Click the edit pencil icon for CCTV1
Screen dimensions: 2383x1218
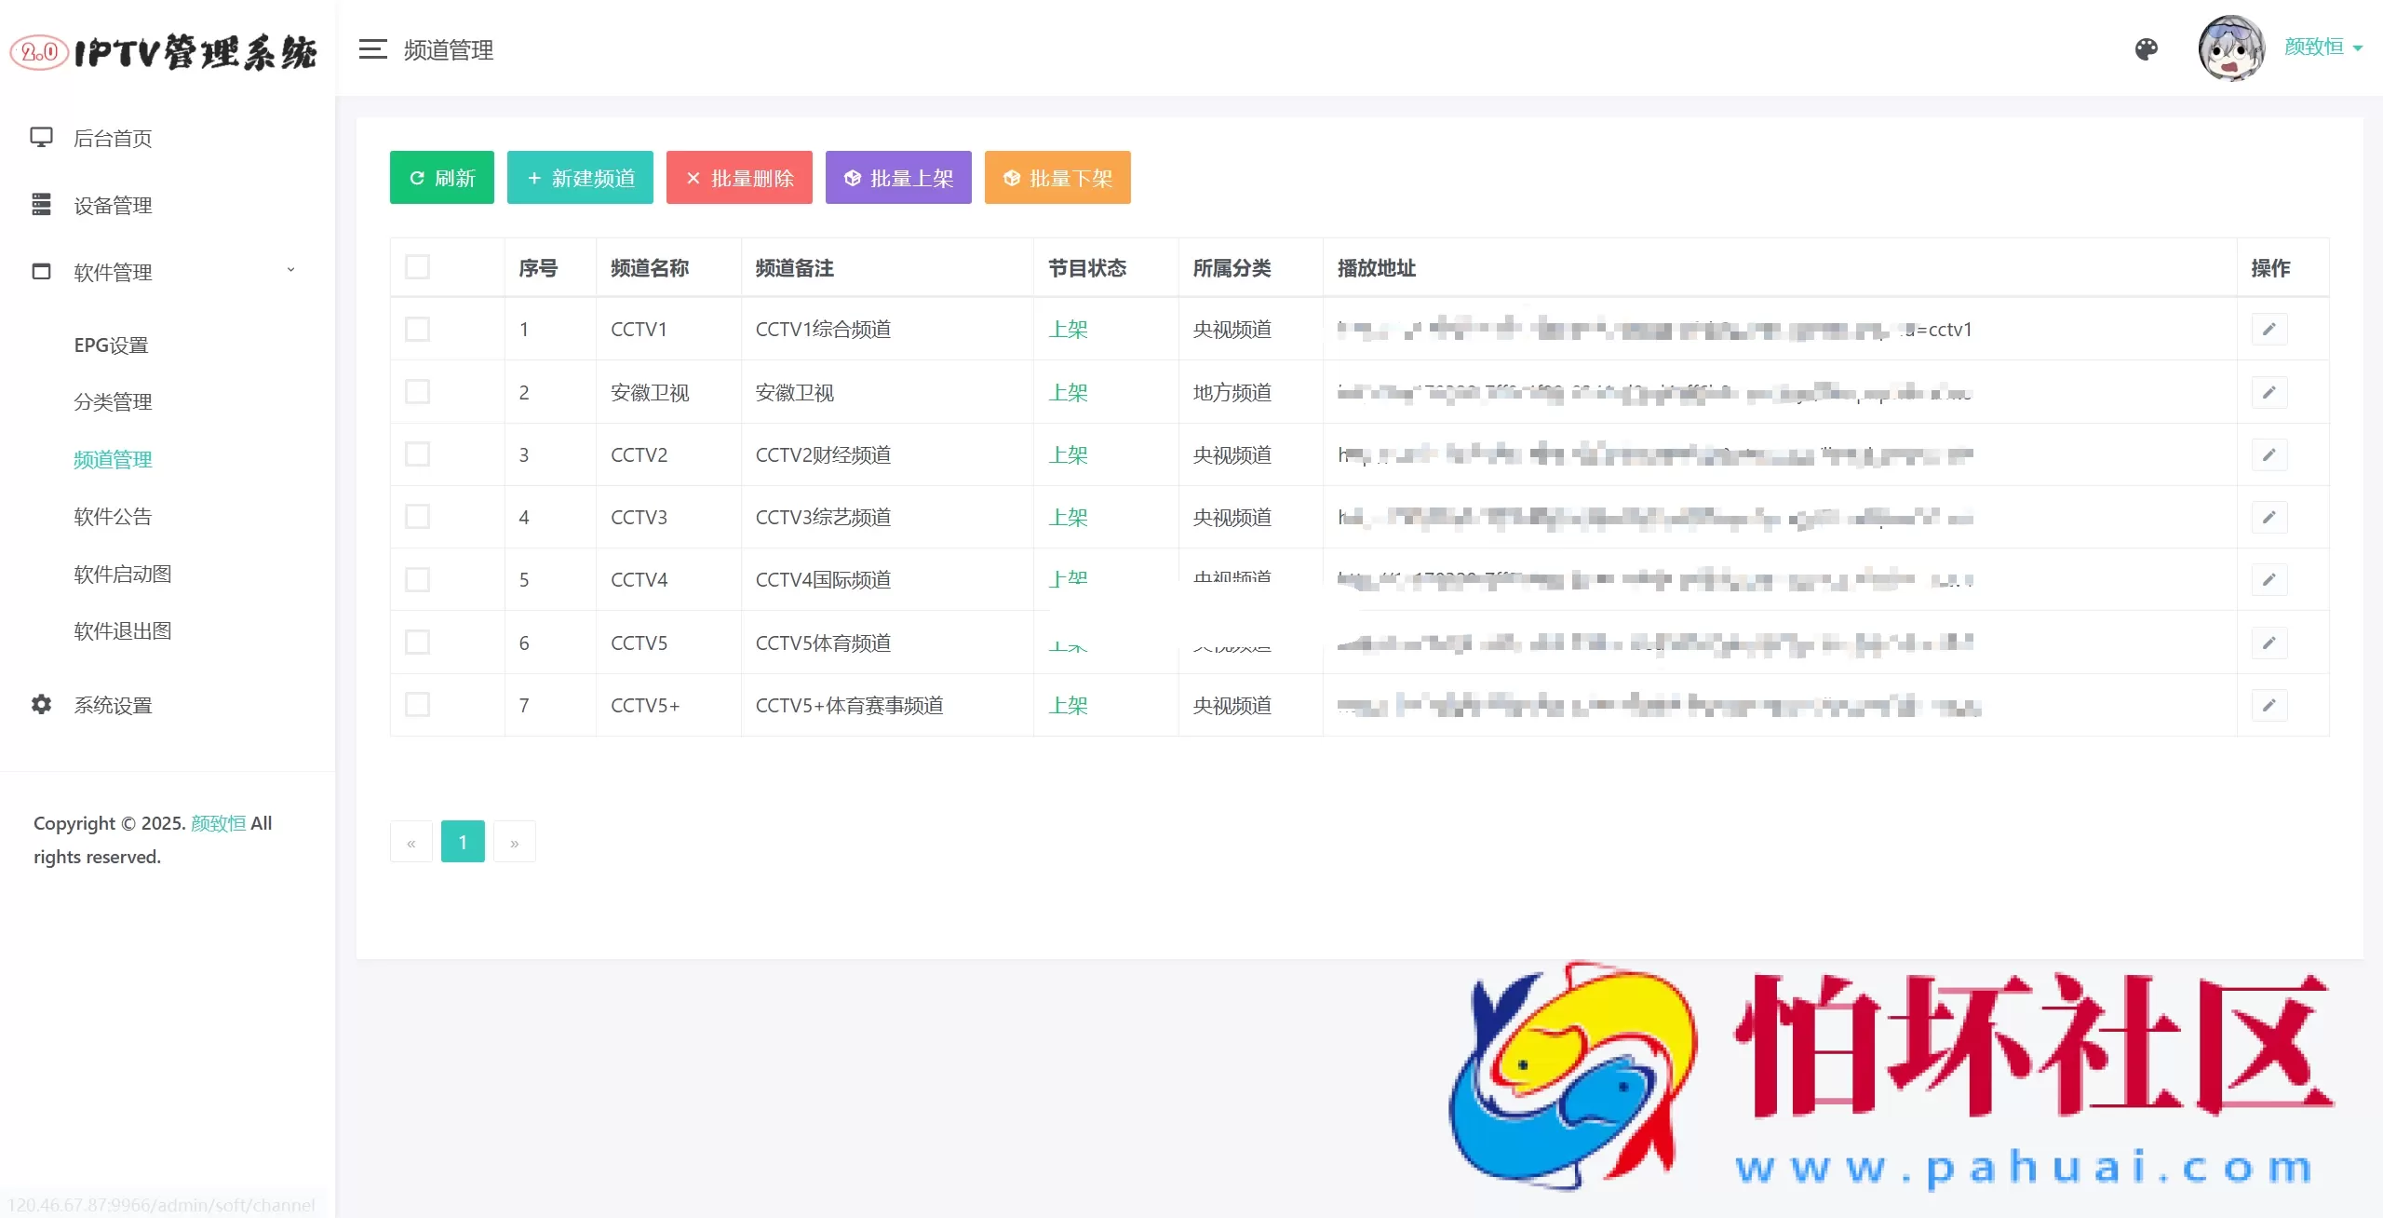tap(2269, 329)
